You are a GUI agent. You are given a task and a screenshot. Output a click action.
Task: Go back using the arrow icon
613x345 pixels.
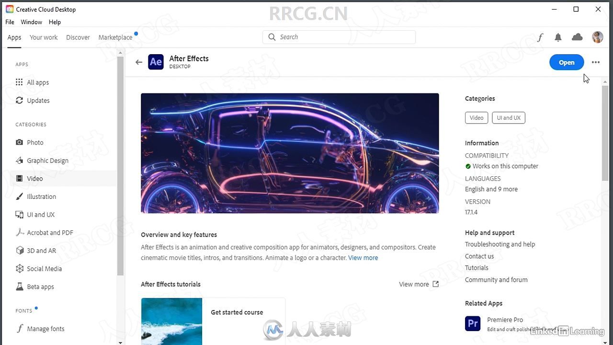pos(139,62)
